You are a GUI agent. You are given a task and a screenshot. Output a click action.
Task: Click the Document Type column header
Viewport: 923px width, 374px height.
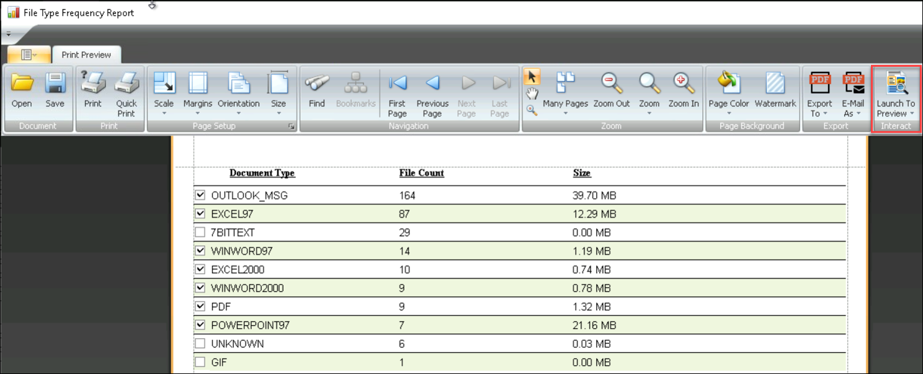tap(262, 173)
